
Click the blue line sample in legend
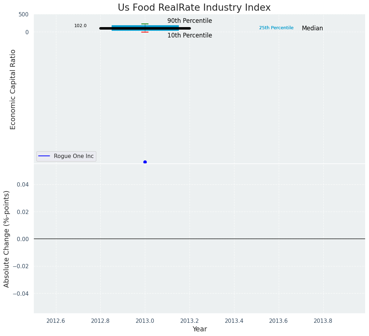click(44, 156)
